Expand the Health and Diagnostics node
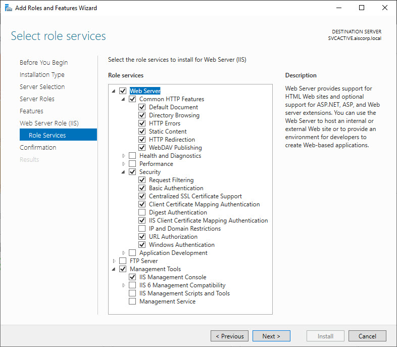Image resolution: width=397 pixels, height=347 pixels. click(x=124, y=156)
